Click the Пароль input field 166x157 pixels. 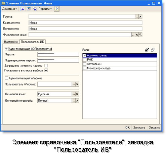[x=58, y=54]
